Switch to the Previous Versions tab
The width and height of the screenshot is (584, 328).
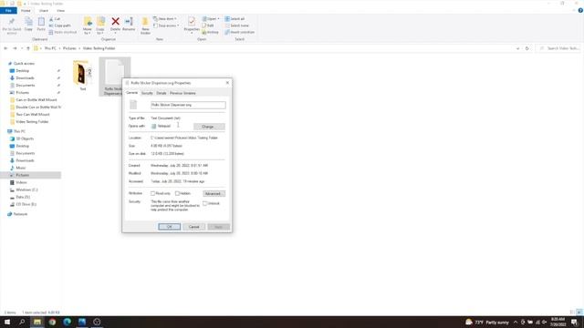182,93
